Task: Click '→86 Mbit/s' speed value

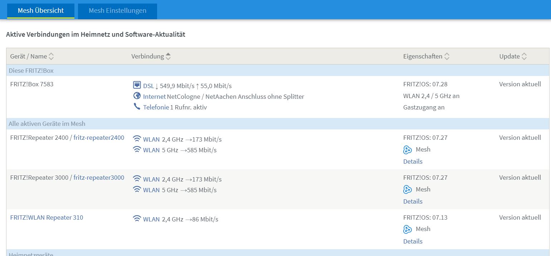Action: click(202, 219)
